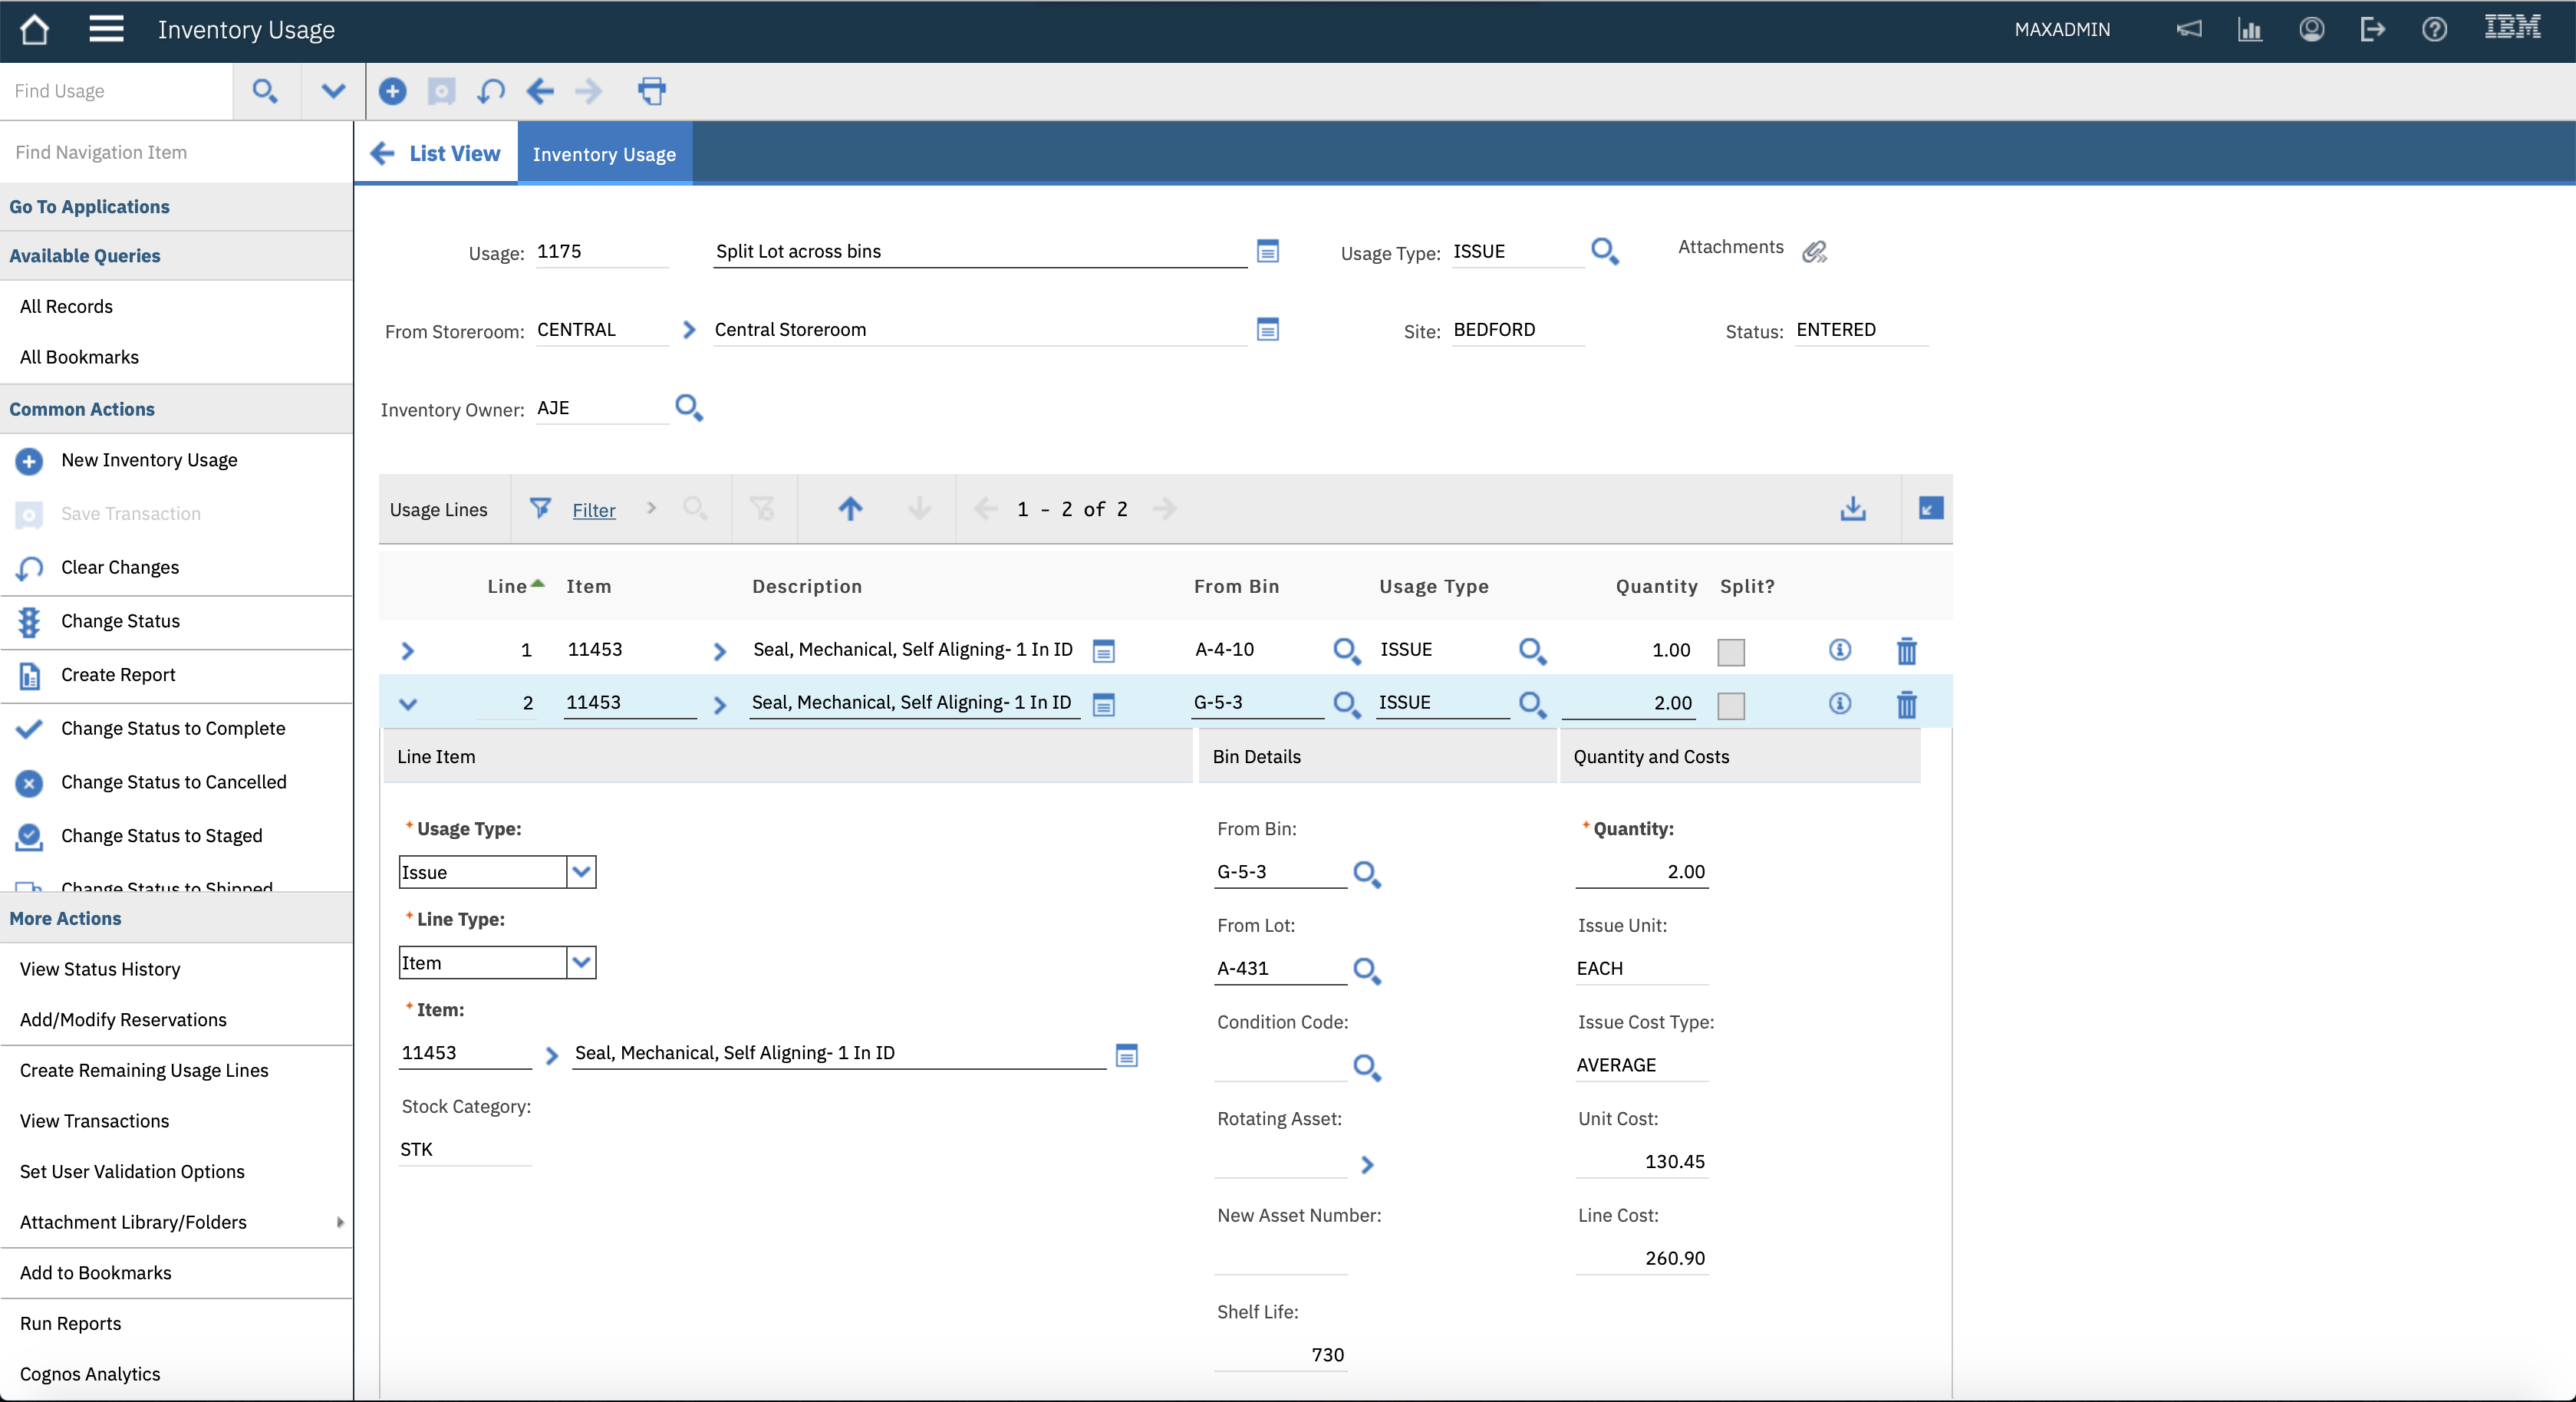The height and width of the screenshot is (1402, 2576).
Task: Open the Usage Type lookup in the header
Action: pyautogui.click(x=1604, y=251)
